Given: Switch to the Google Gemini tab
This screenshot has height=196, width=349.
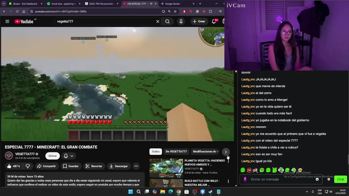Looking at the screenshot, I should pyautogui.click(x=178, y=4).
